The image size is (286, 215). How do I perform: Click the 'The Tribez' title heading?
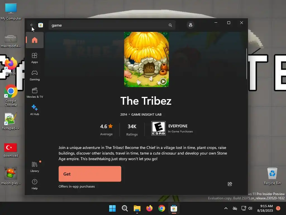click(x=146, y=101)
